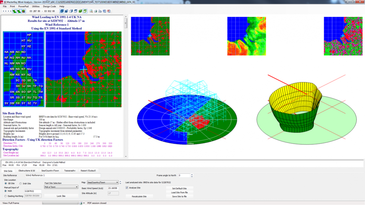365x205 pixels.
Task: Switch to the Report (Output) tab
Action: (x=88, y=171)
